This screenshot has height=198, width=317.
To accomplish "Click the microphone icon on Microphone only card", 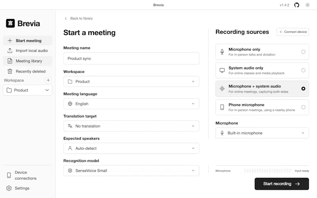I will (x=222, y=52).
